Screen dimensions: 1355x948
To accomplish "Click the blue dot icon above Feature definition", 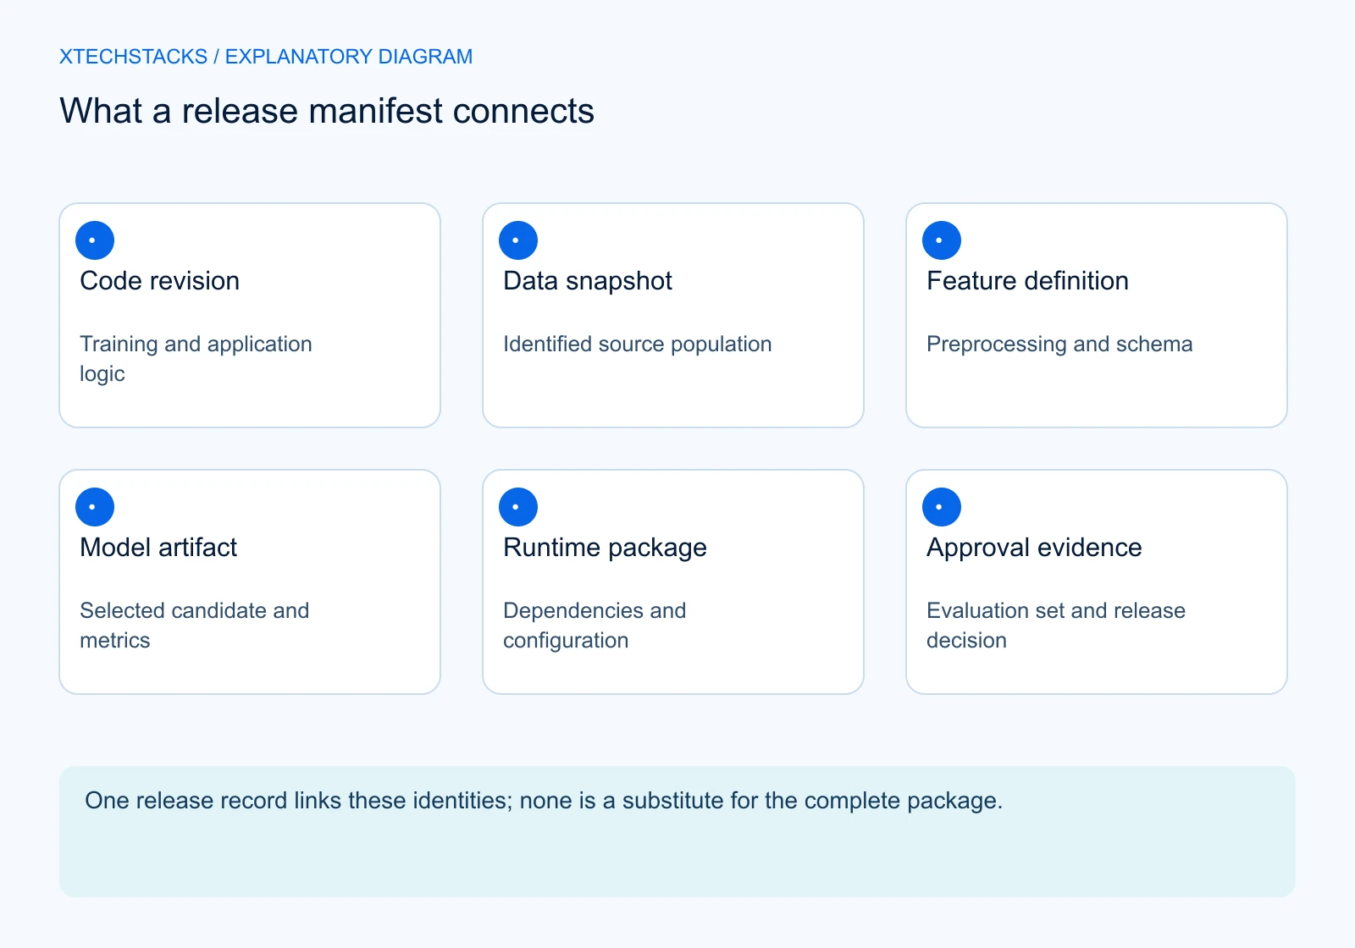I will click(x=942, y=240).
